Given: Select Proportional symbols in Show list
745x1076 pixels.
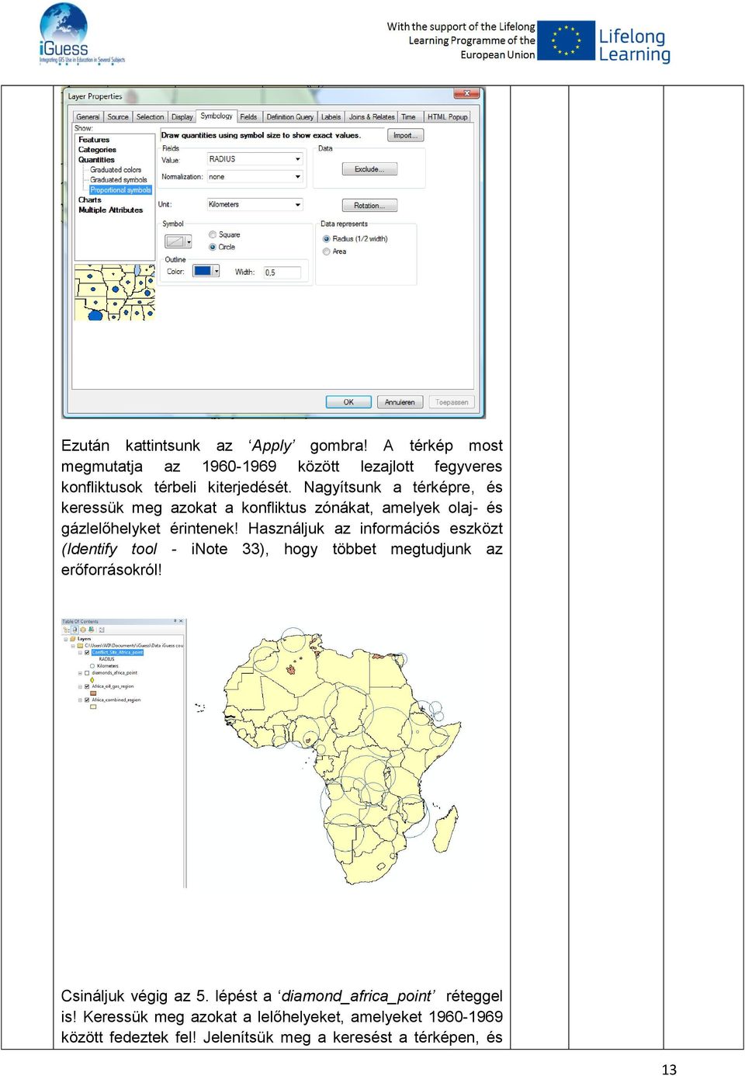Looking at the screenshot, I should (x=120, y=189).
